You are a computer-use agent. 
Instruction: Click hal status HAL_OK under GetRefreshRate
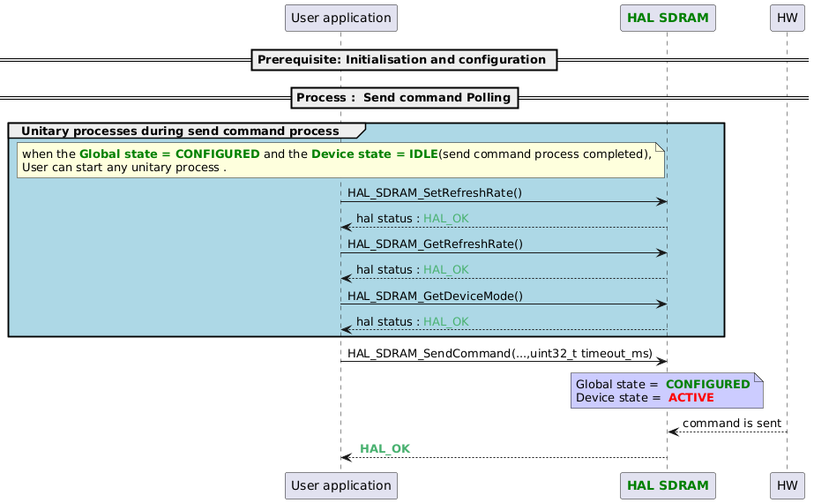(x=412, y=270)
